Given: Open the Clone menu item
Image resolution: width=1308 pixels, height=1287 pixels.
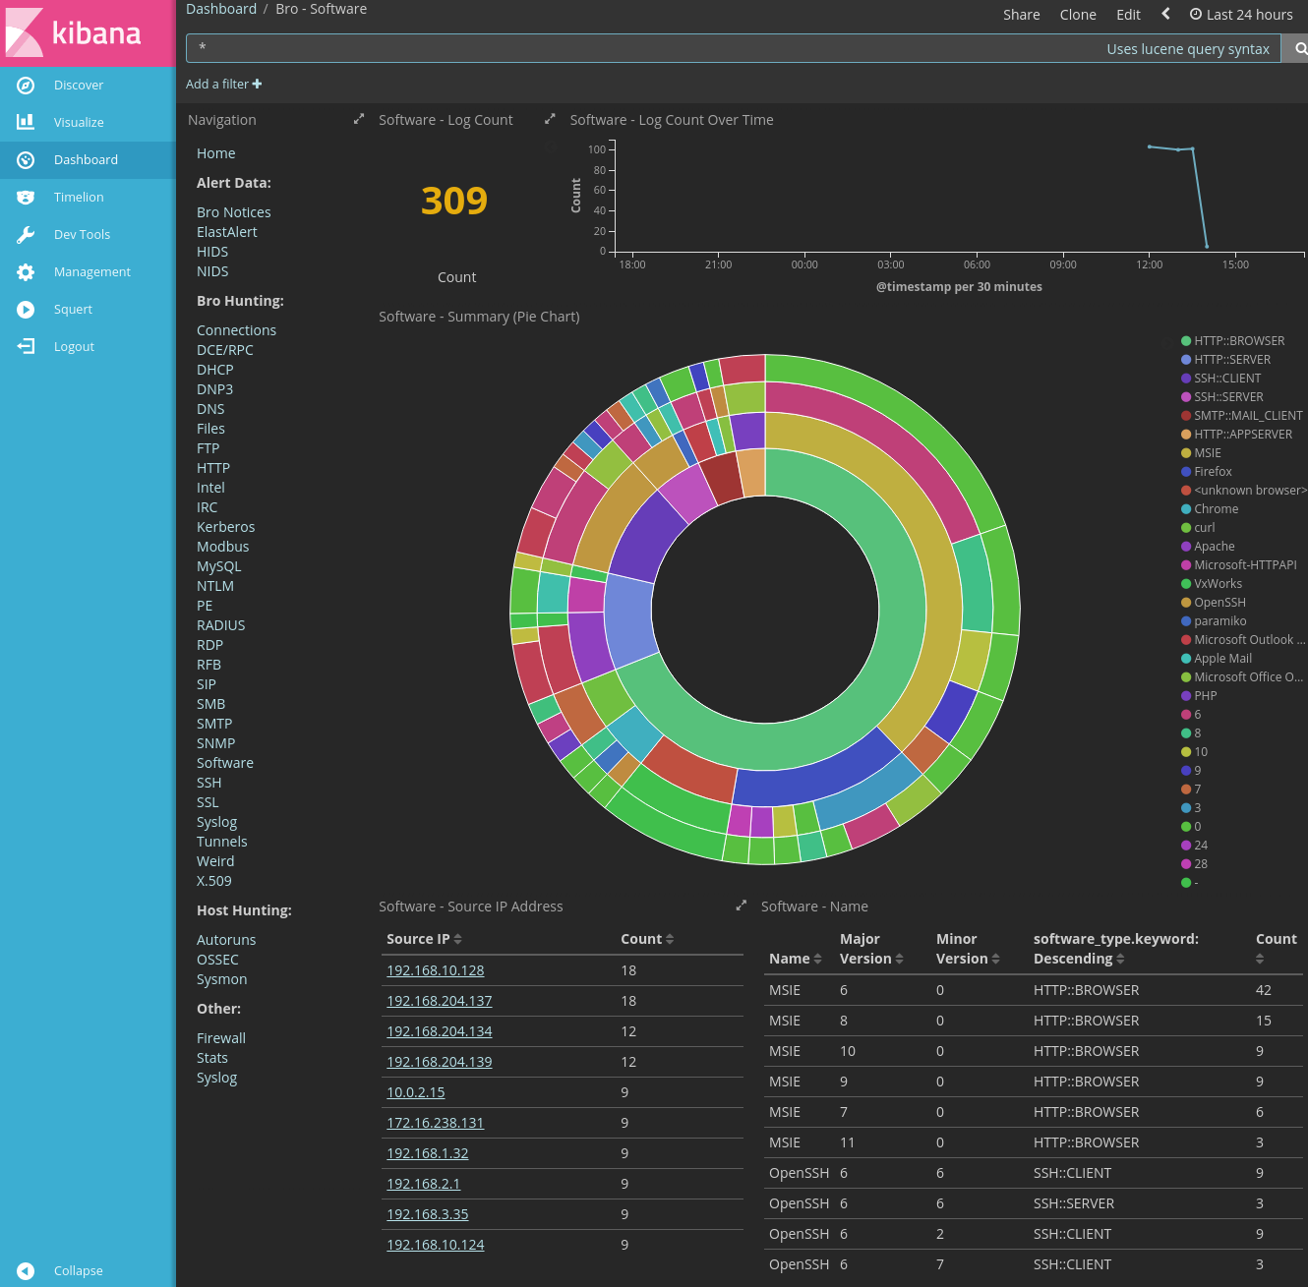Looking at the screenshot, I should point(1078,15).
